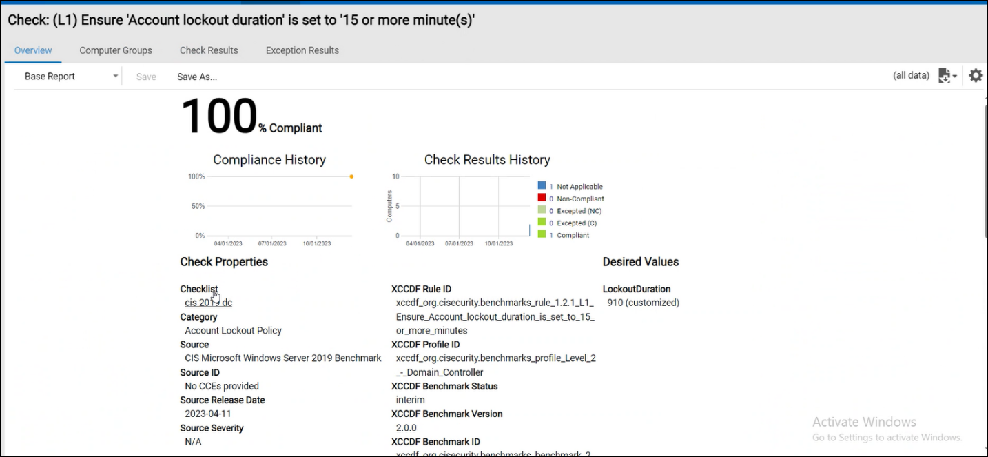Click the (all data) filter label
The image size is (988, 457).
click(911, 75)
